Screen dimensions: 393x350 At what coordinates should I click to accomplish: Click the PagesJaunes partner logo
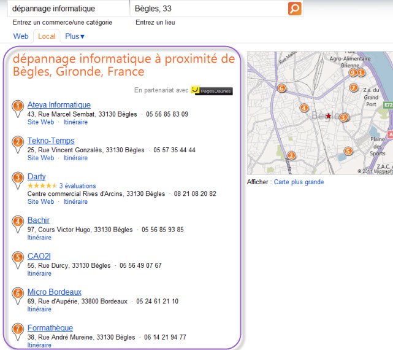(x=212, y=90)
